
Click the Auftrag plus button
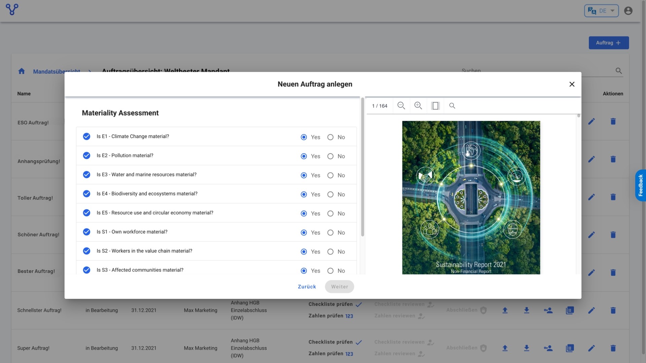[609, 43]
